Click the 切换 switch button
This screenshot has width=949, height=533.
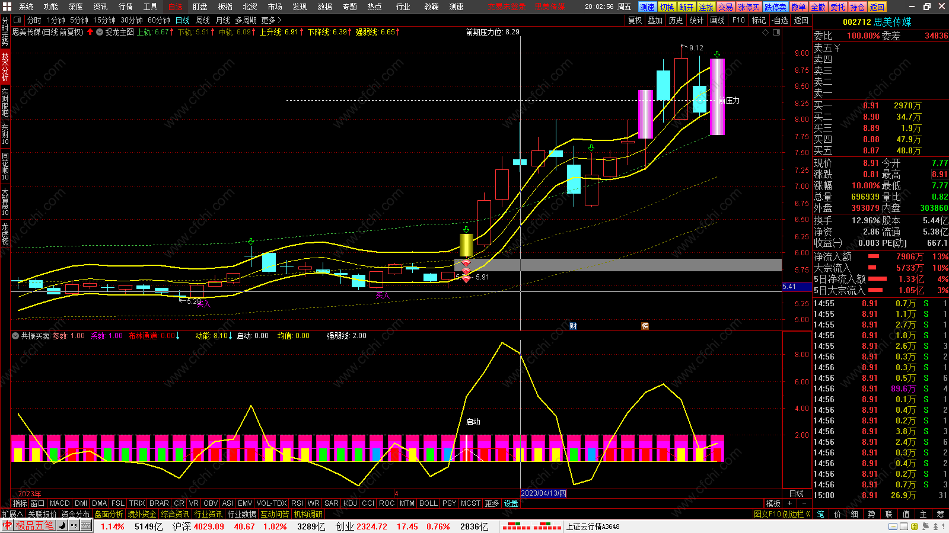click(x=667, y=7)
